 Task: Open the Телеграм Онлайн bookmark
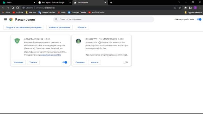point(77,12)
